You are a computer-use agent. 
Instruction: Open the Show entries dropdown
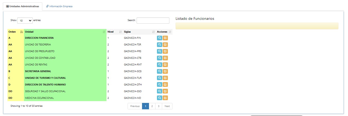[x=25, y=21]
